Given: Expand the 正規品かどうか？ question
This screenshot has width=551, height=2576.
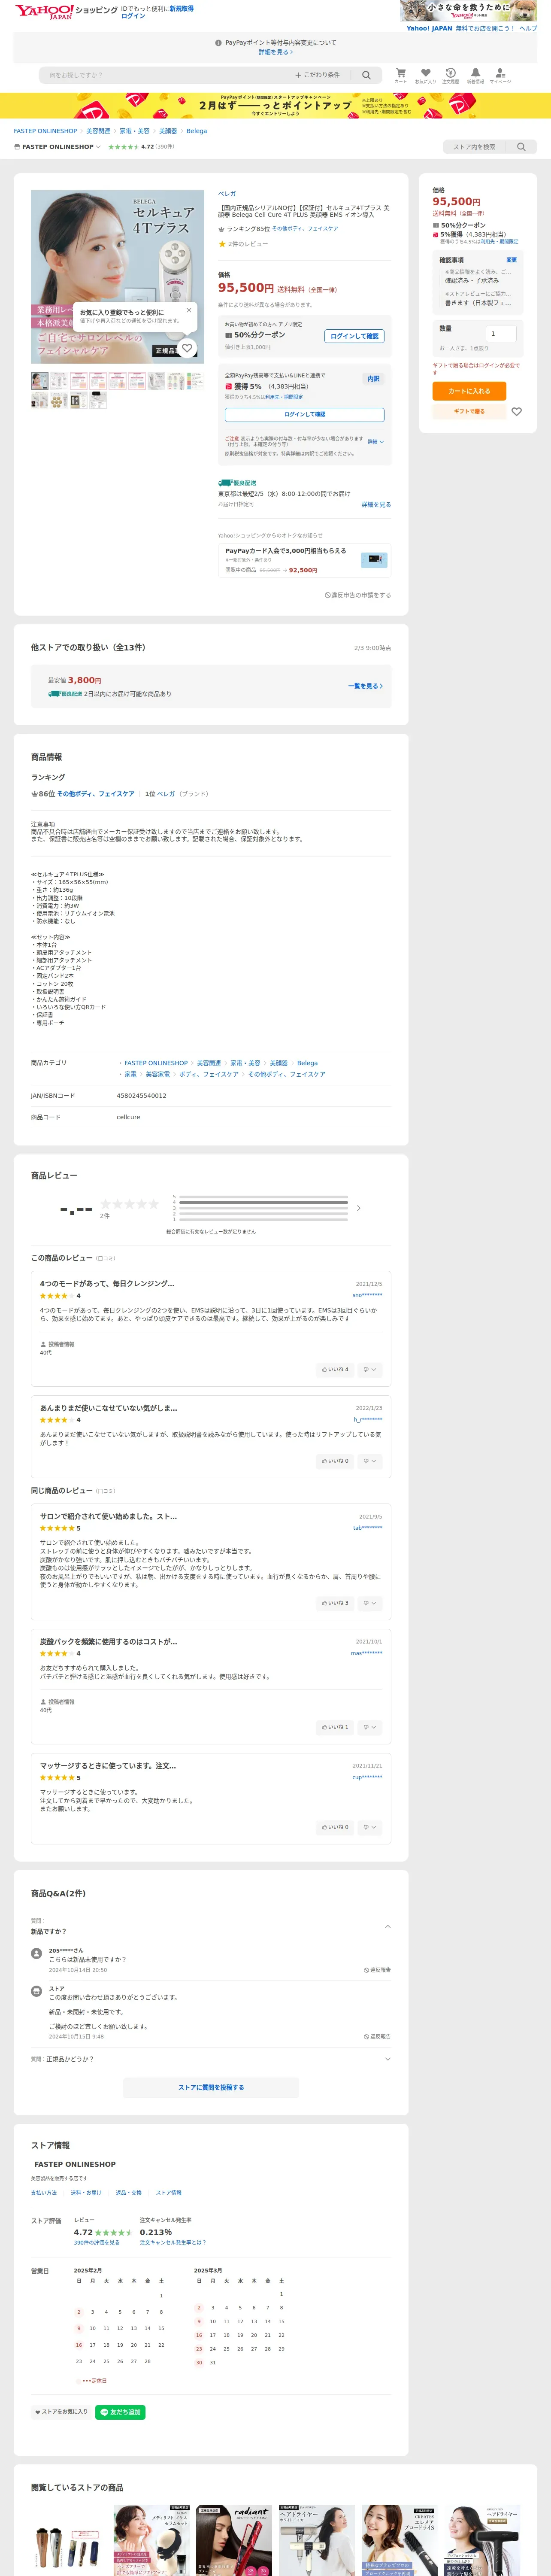Looking at the screenshot, I should point(388,2059).
